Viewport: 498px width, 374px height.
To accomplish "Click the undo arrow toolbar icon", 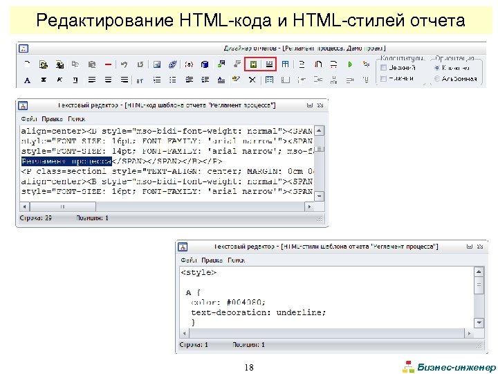I will (x=124, y=64).
